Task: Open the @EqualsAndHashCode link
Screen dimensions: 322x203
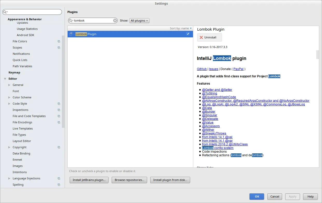Action: tap(219, 97)
